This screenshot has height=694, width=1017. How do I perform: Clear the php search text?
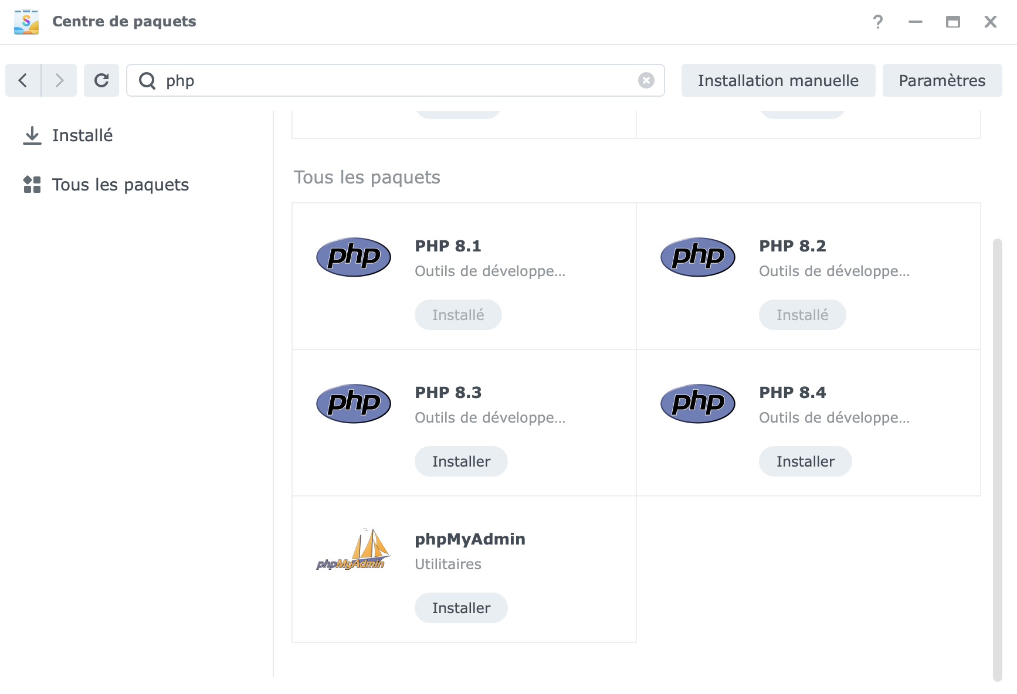tap(646, 80)
